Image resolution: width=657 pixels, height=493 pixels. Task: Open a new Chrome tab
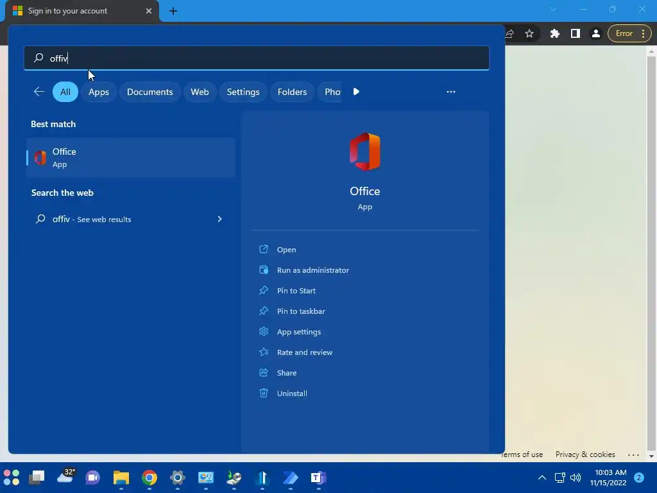click(x=173, y=12)
